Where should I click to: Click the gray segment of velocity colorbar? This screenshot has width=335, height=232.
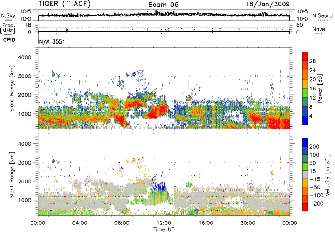[x=305, y=175]
